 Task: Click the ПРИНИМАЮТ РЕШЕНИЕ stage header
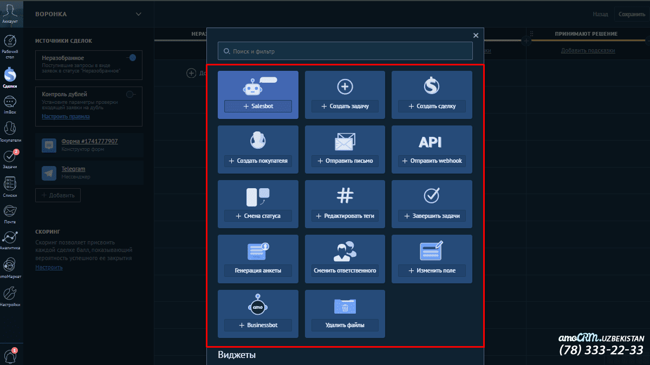(586, 34)
